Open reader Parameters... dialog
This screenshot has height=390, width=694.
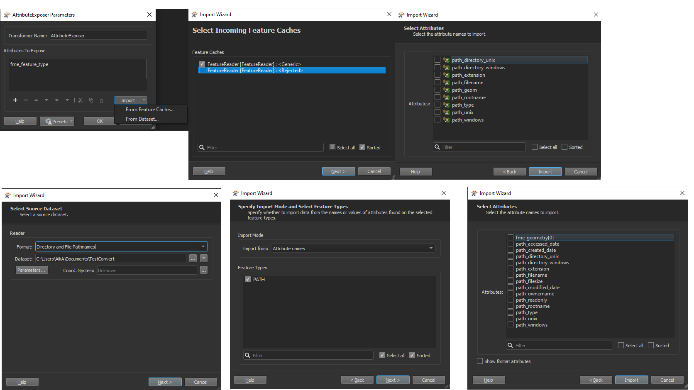[32, 270]
